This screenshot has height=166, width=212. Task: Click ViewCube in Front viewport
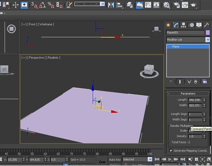click(156, 29)
